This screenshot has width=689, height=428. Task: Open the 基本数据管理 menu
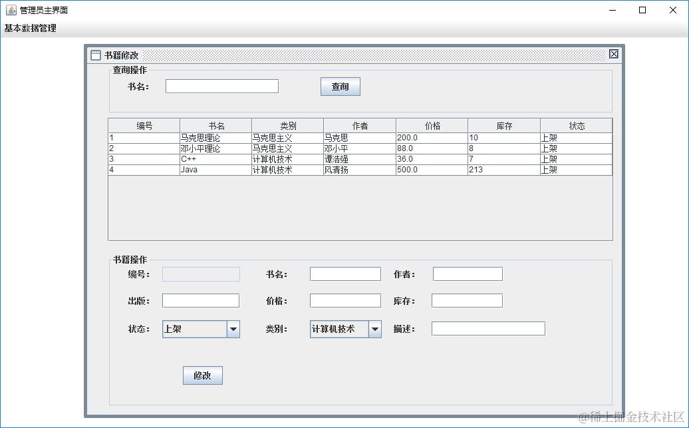coord(31,28)
